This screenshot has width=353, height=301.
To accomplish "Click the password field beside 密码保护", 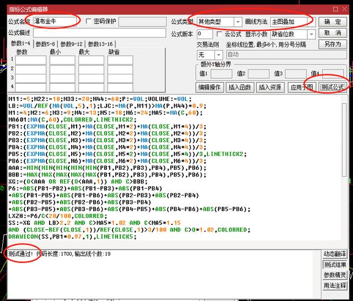I will (x=142, y=22).
